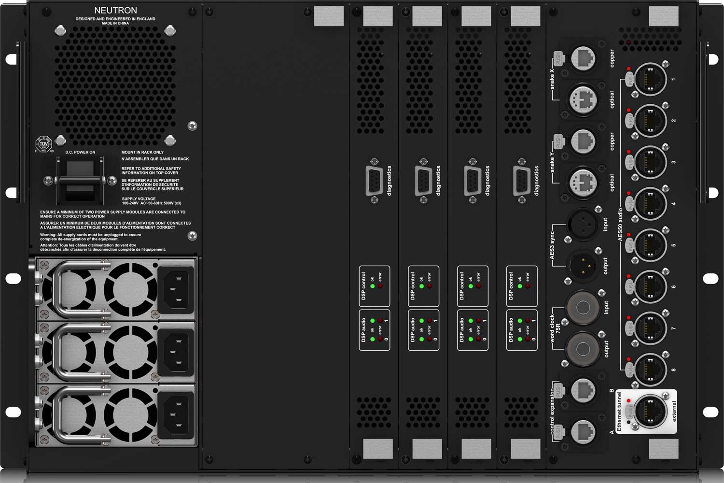Click the word clock input BNC connector
This screenshot has height=483, width=724.
point(582,307)
